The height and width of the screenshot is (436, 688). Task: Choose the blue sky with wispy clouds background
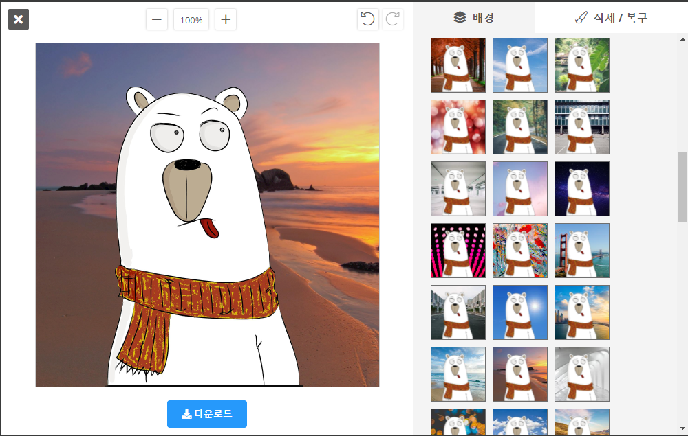[520, 65]
